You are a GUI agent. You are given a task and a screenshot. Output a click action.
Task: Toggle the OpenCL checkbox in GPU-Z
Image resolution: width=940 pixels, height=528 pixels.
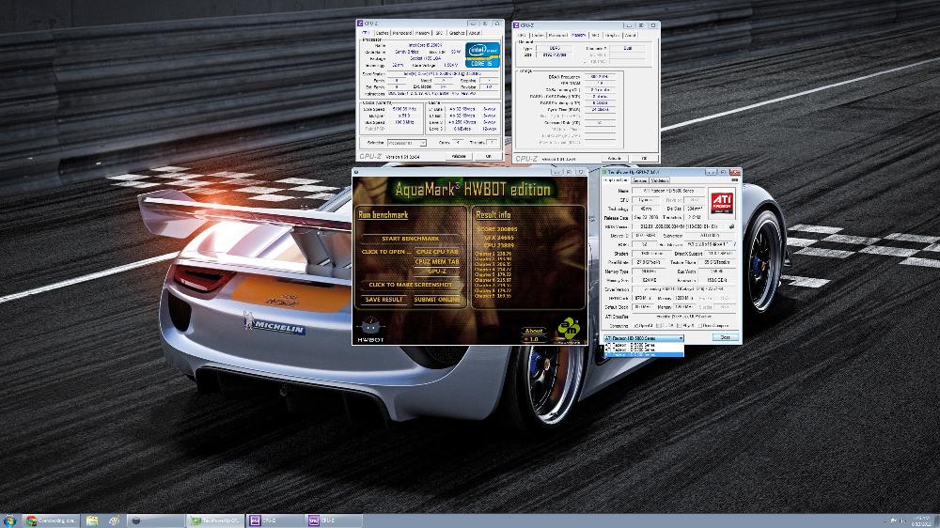click(635, 325)
